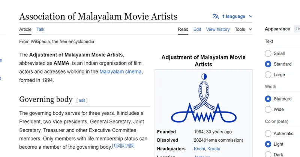Image resolution: width=300 pixels, height=157 pixels.
Task: Open the Kerala link in infobox
Action: [x=214, y=149]
